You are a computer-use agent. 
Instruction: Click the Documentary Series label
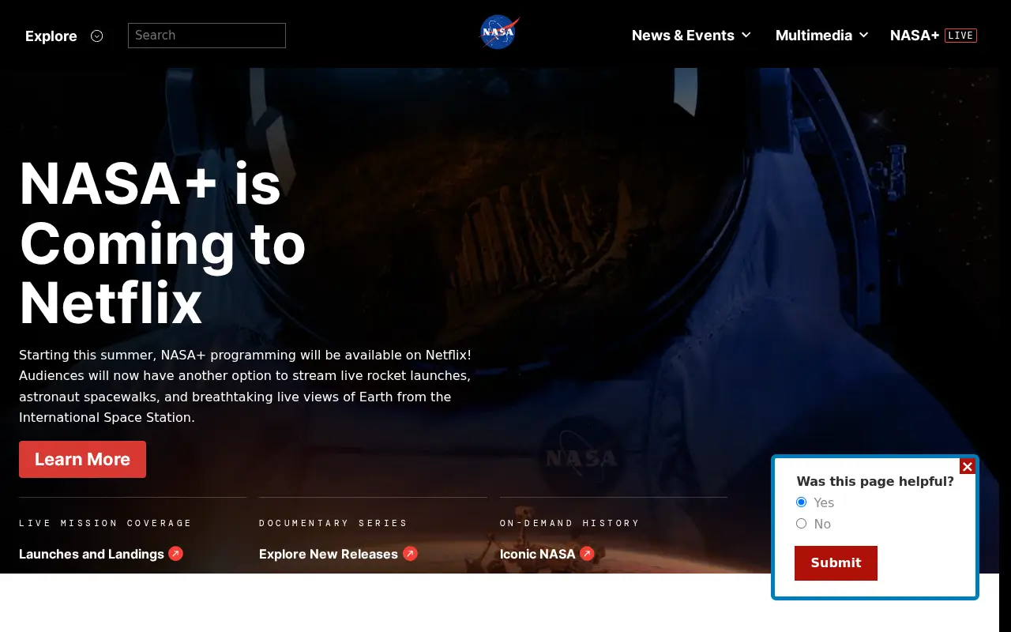click(x=333, y=523)
